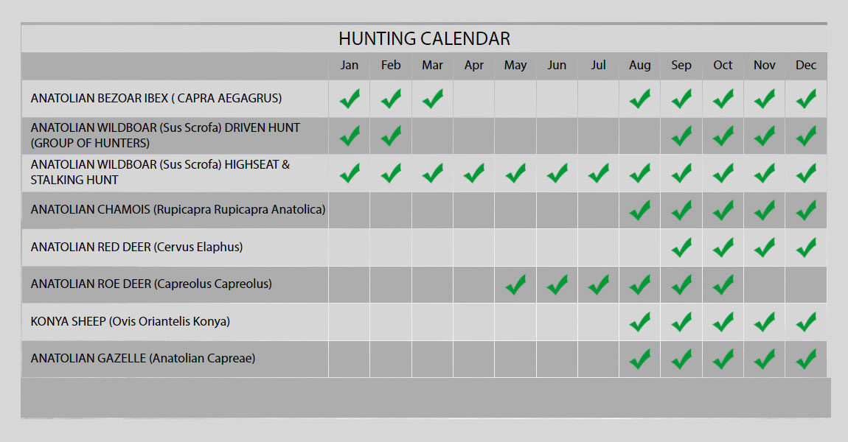Click the Hunting Calendar title
Viewport: 848px width, 442px height.
tap(424, 38)
